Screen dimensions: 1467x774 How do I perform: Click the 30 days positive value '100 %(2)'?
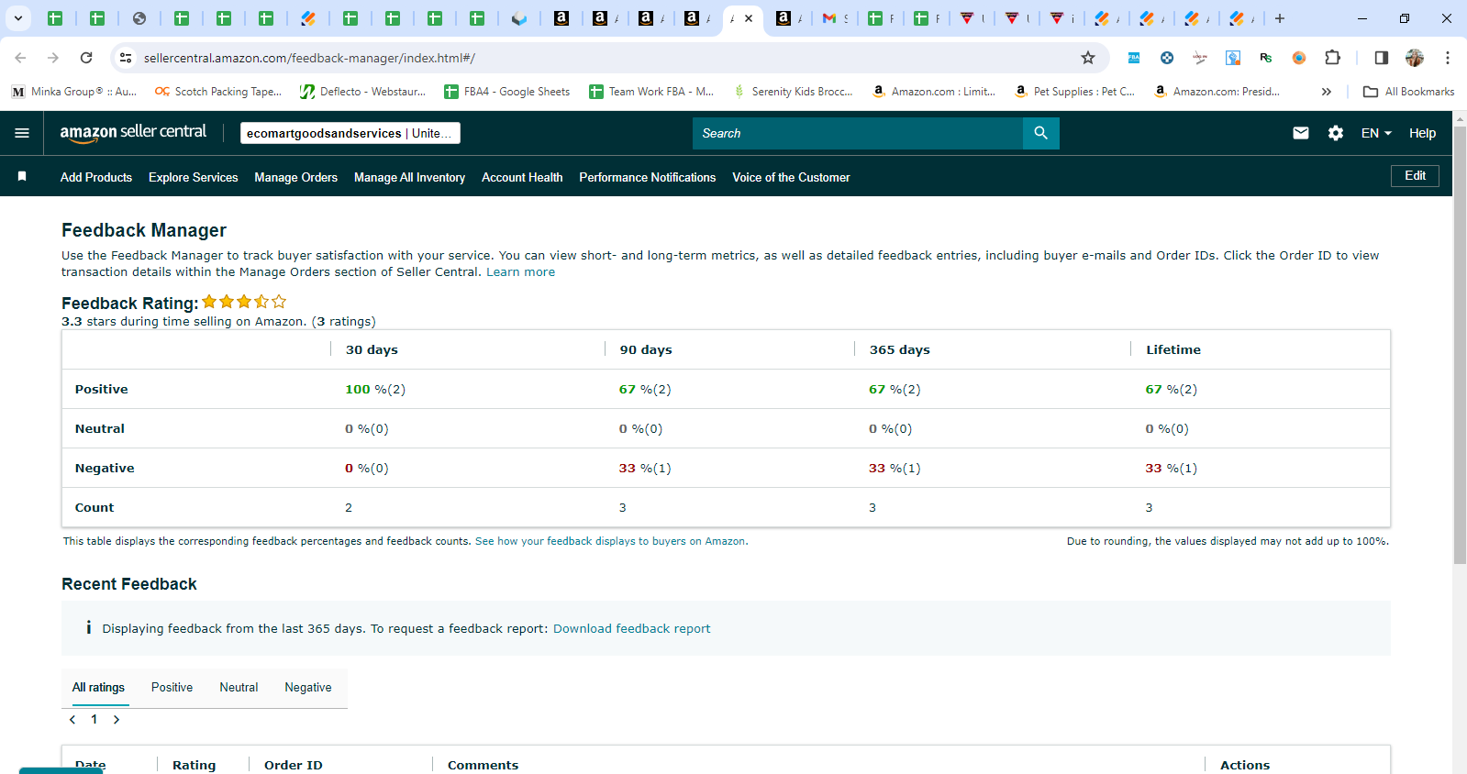tap(375, 389)
